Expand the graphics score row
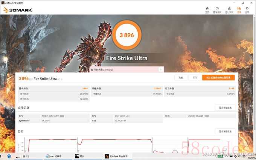The width and height of the screenshot is (256, 160). click(x=53, y=88)
